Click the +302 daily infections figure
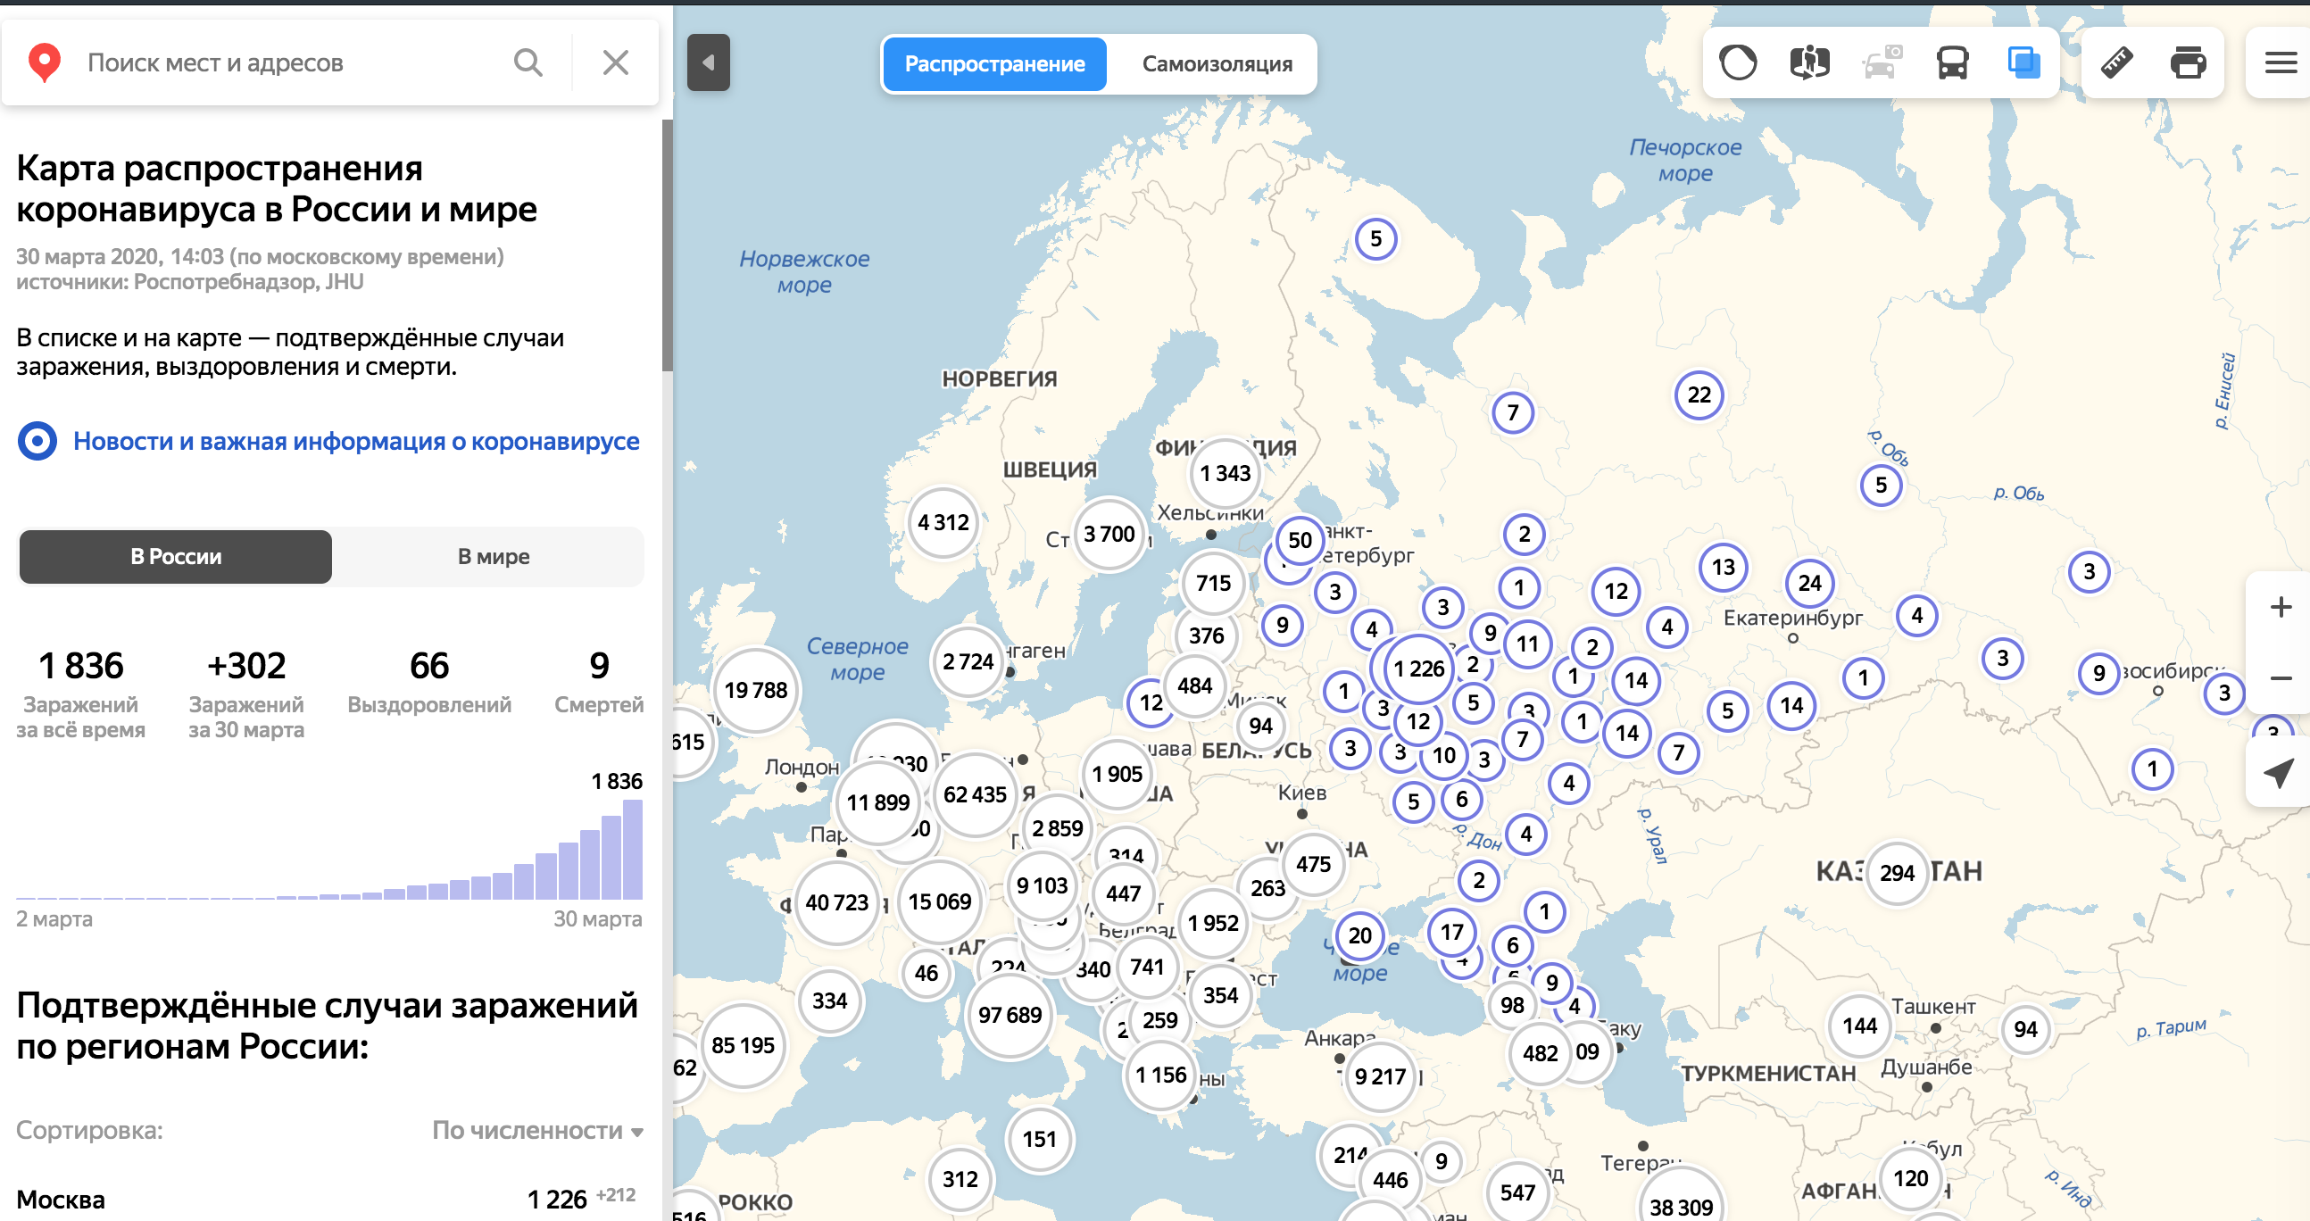Viewport: 2310px width, 1221px height. pyautogui.click(x=245, y=666)
